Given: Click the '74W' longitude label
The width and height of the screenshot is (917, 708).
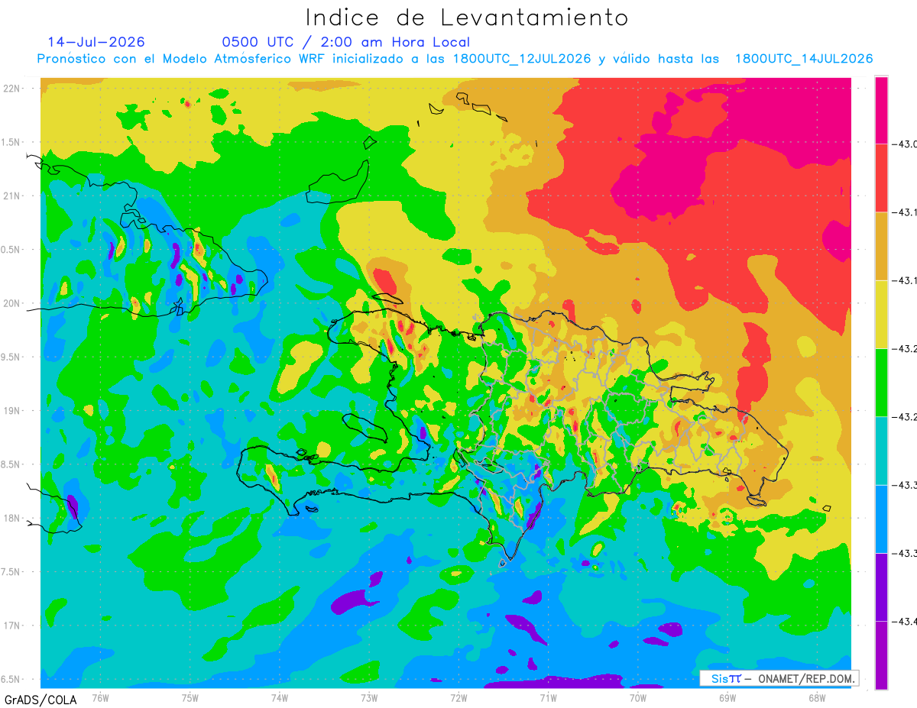Looking at the screenshot, I should [x=280, y=697].
